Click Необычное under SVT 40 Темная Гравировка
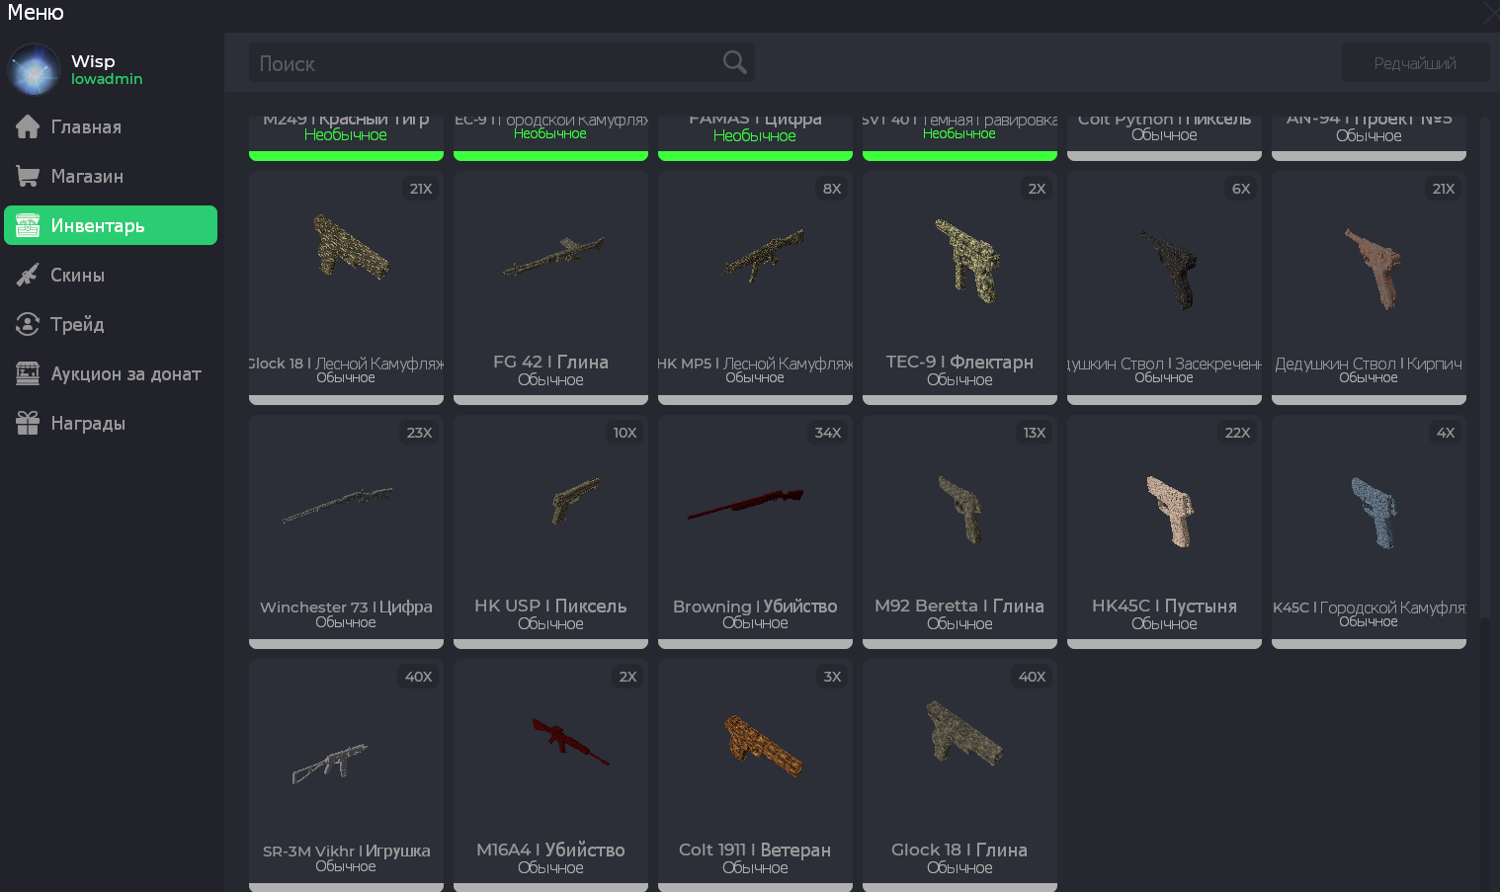This screenshot has height=892, width=1500. tap(959, 134)
